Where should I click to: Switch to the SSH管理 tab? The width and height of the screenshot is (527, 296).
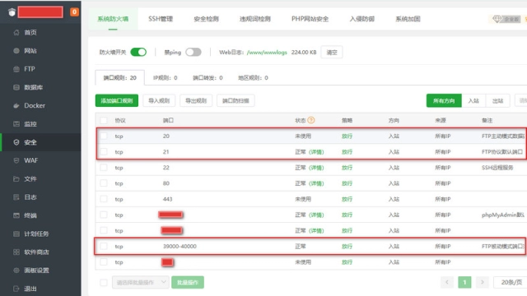pos(161,19)
